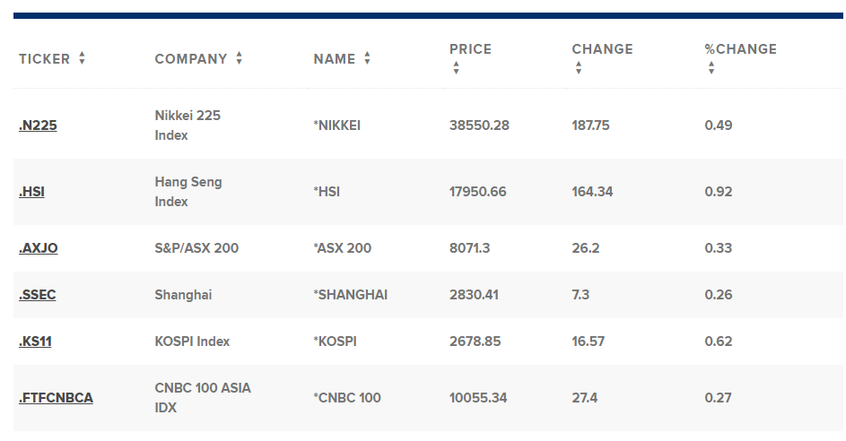846x441 pixels.
Task: Select the Hang Seng Index company cell
Action: click(x=188, y=192)
